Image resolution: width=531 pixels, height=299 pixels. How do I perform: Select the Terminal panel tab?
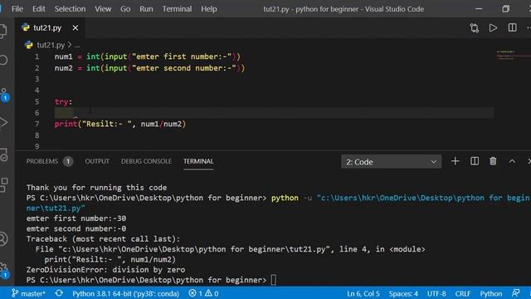coord(198,161)
